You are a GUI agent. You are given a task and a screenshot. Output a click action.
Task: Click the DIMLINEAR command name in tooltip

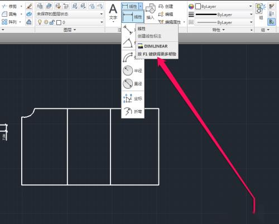[x=156, y=46]
